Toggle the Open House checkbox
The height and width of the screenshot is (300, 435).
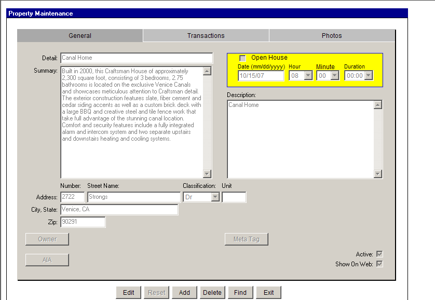(242, 58)
